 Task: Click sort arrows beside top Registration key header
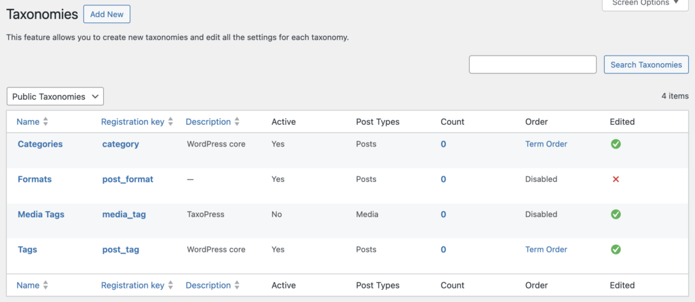pos(170,121)
